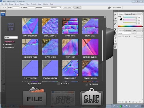Viewport: 144px width, 108px height.
Task: Click the lock all padlock icon
Action: coord(129,36)
